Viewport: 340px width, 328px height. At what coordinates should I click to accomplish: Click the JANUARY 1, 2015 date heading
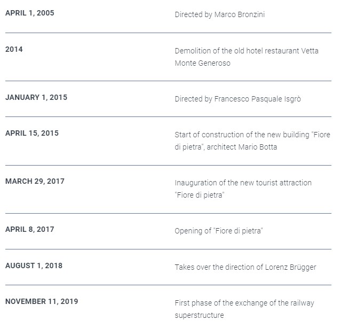(36, 97)
